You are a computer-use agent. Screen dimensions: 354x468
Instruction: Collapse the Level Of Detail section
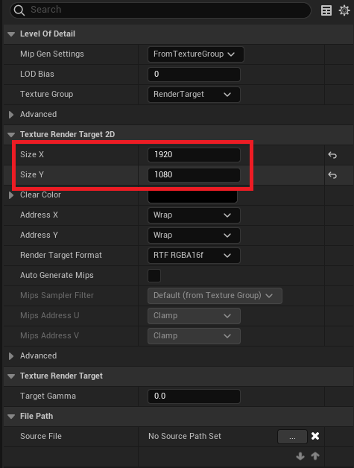point(11,34)
